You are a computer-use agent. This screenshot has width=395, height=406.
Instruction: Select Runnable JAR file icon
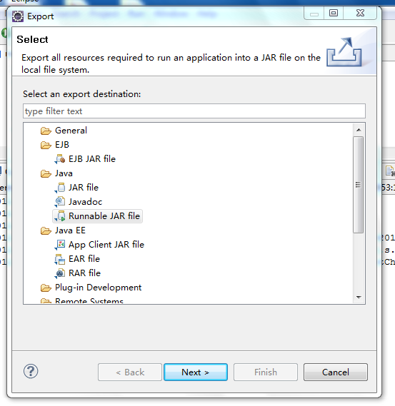(61, 215)
